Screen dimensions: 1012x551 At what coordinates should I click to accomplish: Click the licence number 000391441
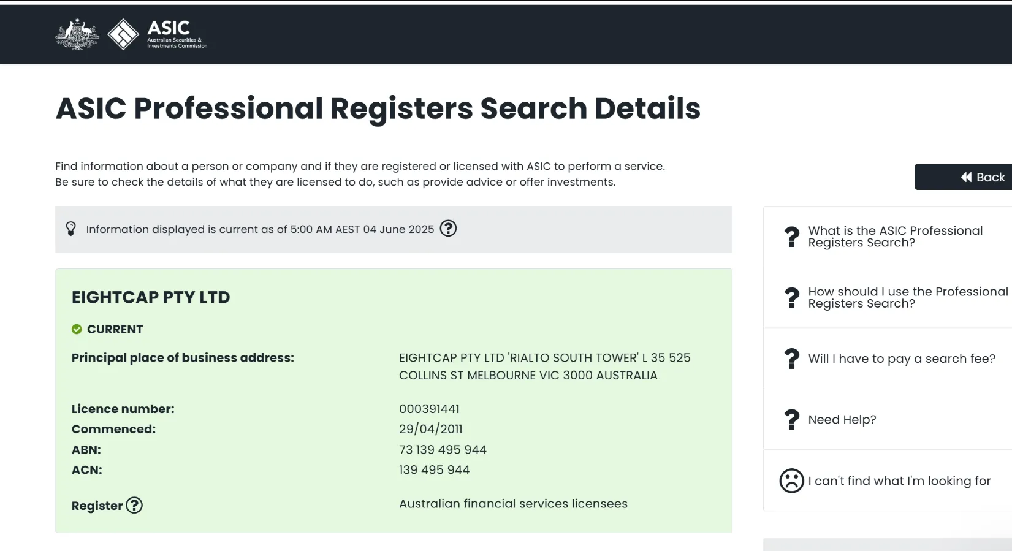coord(429,409)
